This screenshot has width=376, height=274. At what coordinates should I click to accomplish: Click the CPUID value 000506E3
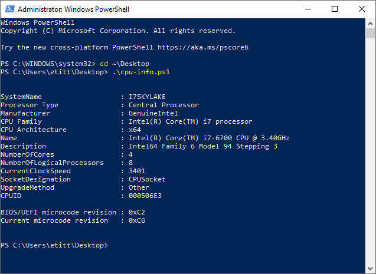[145, 196]
